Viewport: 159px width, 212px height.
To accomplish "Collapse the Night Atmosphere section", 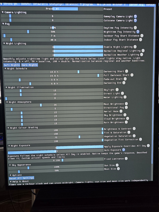I will click(x=7, y=102).
